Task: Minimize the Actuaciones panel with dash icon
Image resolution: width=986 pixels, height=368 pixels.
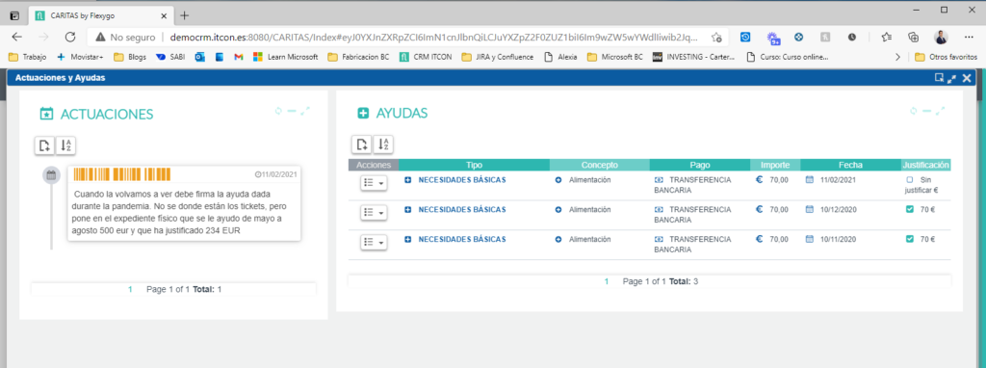Action: (291, 112)
